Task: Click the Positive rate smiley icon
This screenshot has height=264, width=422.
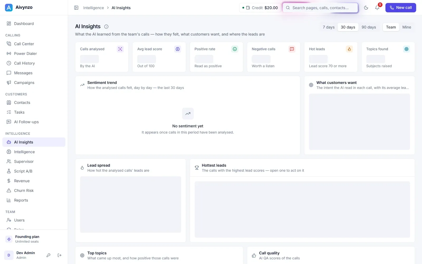Action: tap(235, 49)
